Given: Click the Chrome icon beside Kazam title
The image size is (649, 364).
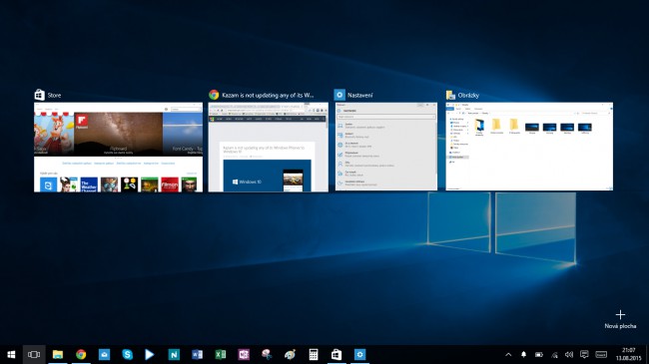Looking at the screenshot, I should click(214, 95).
